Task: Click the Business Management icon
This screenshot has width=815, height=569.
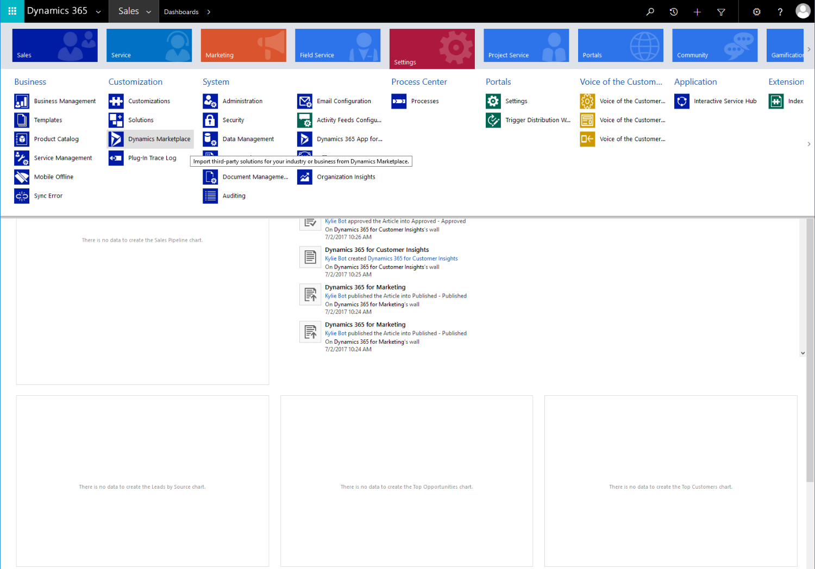Action: 22,101
